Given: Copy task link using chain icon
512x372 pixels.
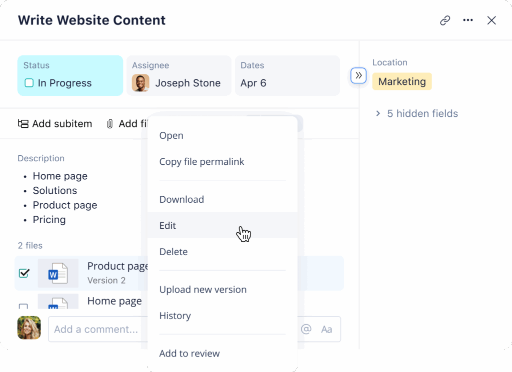Looking at the screenshot, I should 444,20.
